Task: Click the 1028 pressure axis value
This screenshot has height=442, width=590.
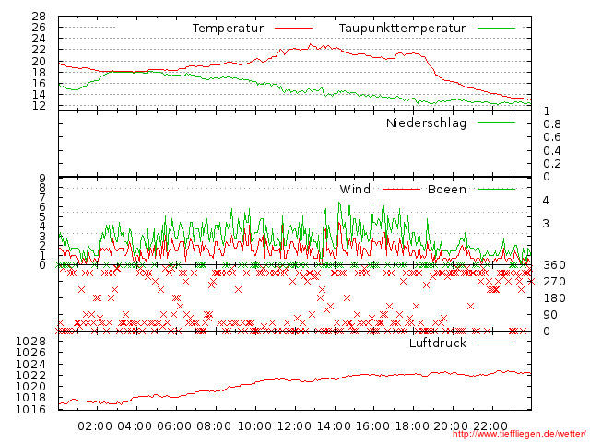Action: (x=30, y=342)
